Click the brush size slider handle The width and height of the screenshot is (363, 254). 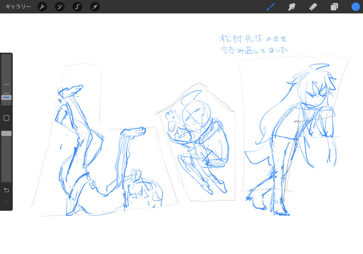tap(6, 97)
